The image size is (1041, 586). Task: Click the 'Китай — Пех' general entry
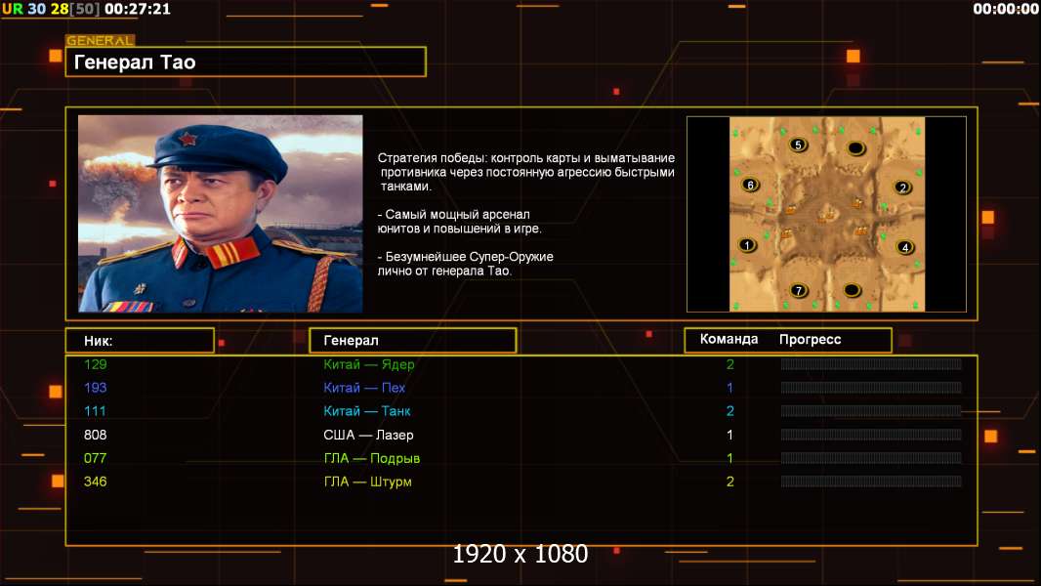pos(364,388)
